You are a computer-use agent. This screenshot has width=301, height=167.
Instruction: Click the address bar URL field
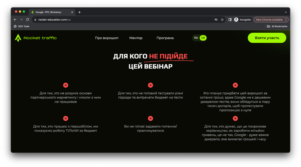click(x=118, y=20)
